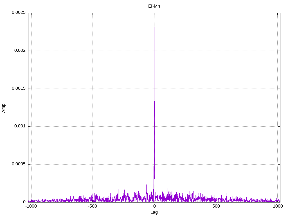The height and width of the screenshot is (216, 288).
Task: Click the 0.001 y-axis tick label
Action: coord(20,126)
